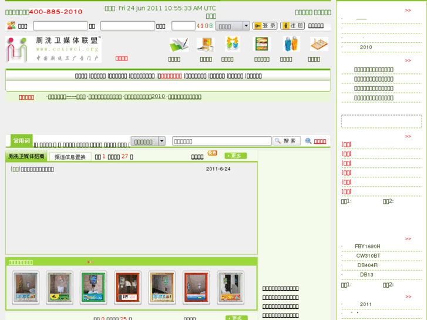
Task: Open the orange drafting table icon
Action: coord(319,44)
